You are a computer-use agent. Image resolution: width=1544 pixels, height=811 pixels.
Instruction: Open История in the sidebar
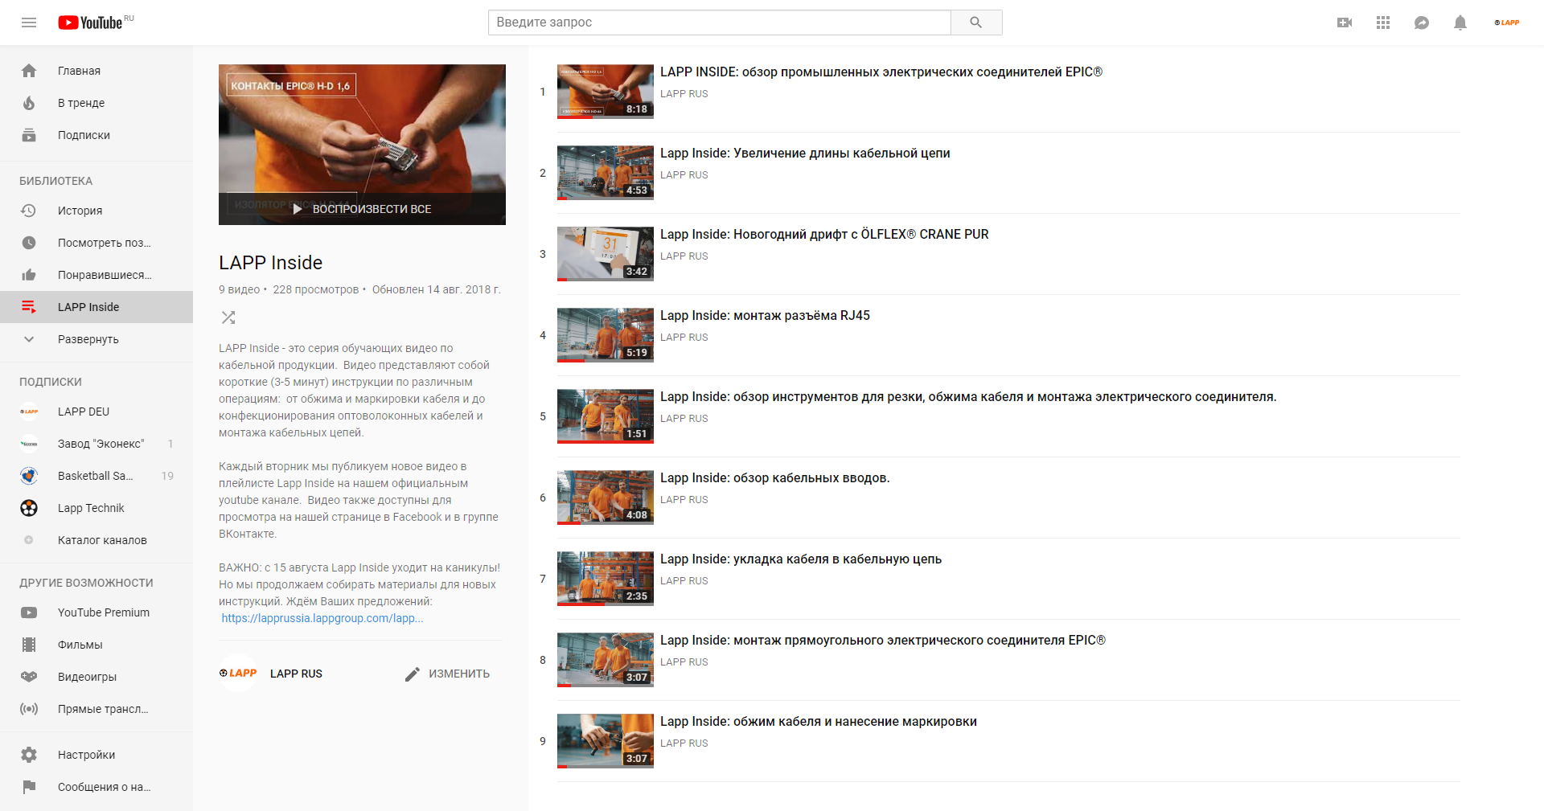tap(96, 211)
